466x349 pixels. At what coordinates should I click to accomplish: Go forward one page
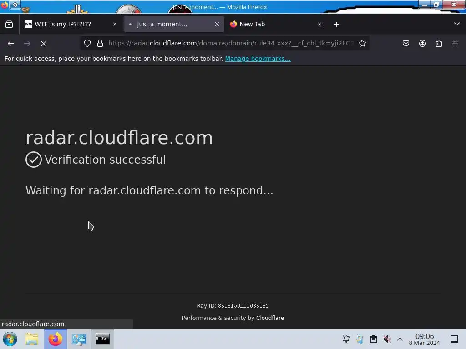tap(27, 44)
